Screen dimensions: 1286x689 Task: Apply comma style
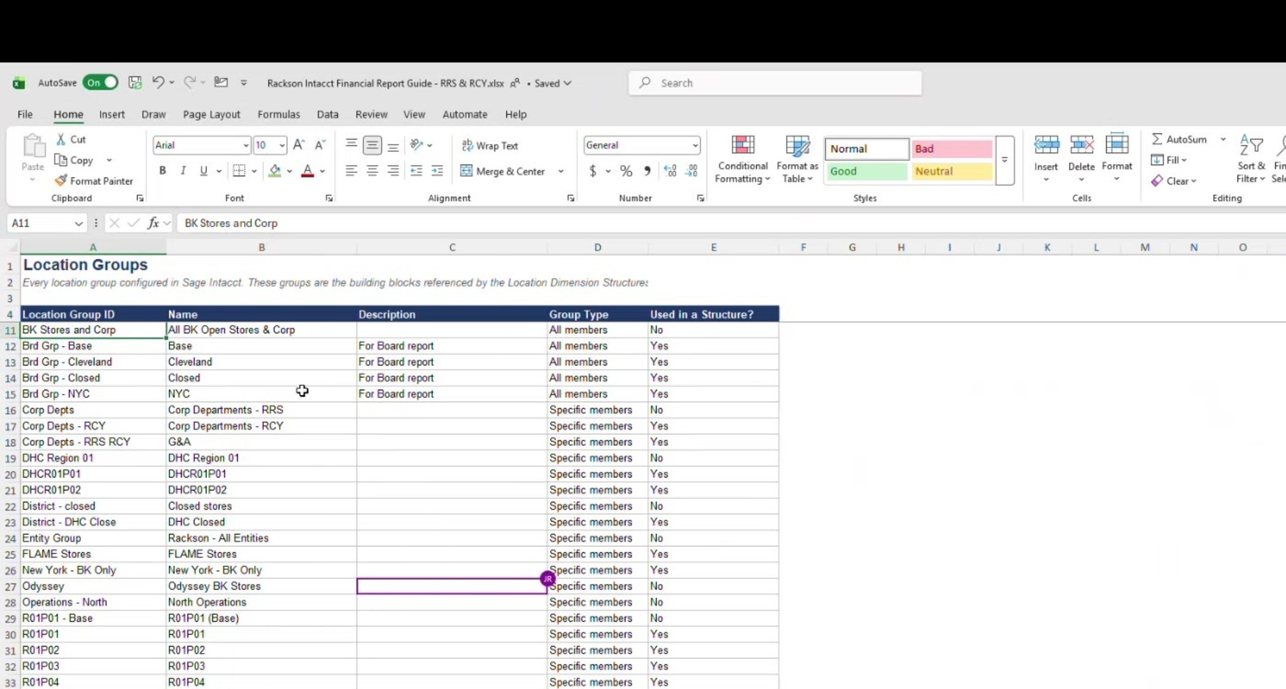(647, 171)
